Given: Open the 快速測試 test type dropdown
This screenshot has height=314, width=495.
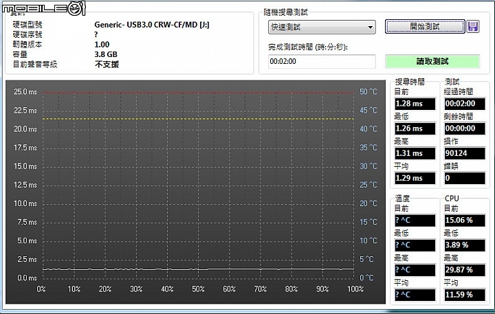Looking at the screenshot, I should coord(322,27).
